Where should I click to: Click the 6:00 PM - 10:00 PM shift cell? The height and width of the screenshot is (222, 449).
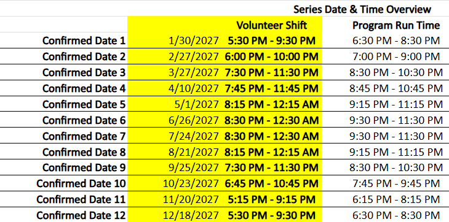271,57
